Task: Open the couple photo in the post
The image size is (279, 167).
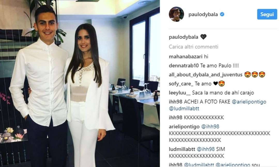Action: [80, 83]
